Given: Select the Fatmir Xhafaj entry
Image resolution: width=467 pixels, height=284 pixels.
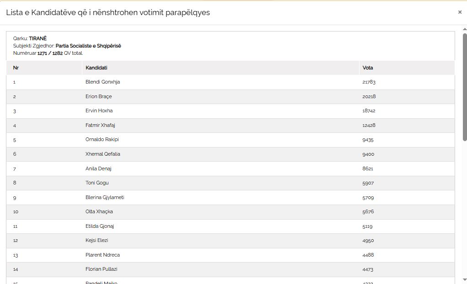Looking at the screenshot, I should (x=101, y=125).
